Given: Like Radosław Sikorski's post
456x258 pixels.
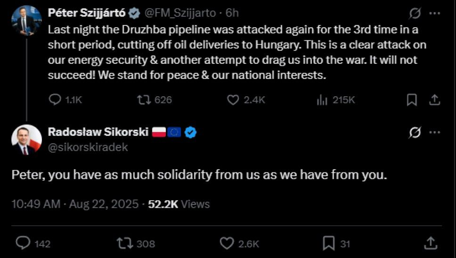Looking at the screenshot, I should tap(227, 243).
